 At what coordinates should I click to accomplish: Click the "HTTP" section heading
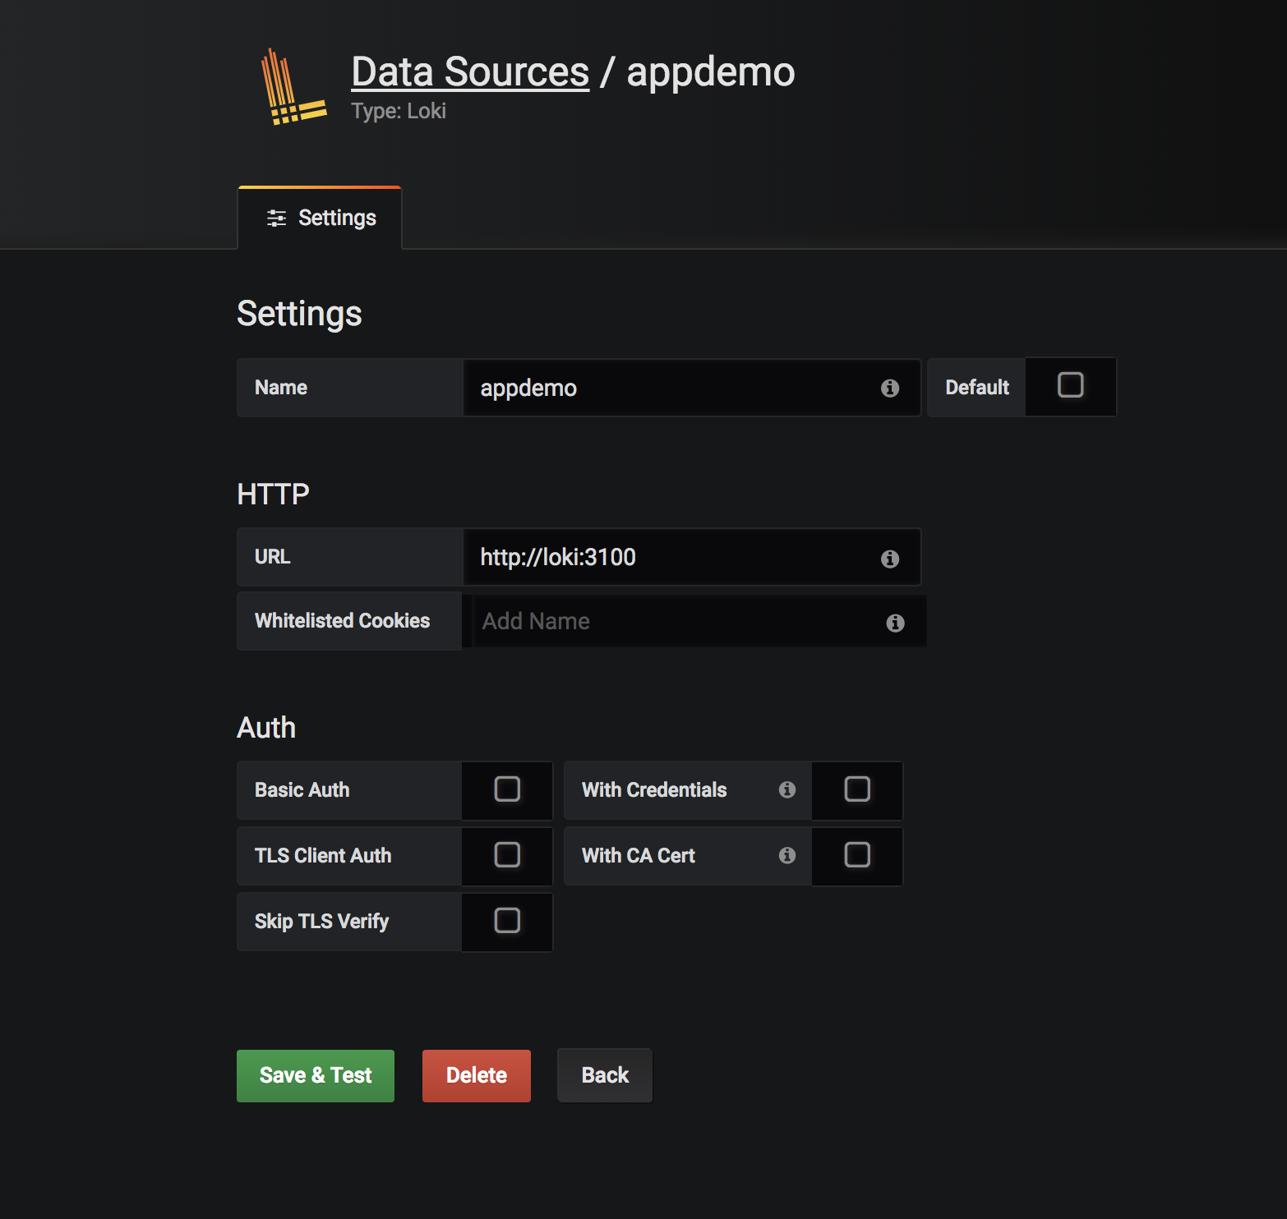pos(273,494)
